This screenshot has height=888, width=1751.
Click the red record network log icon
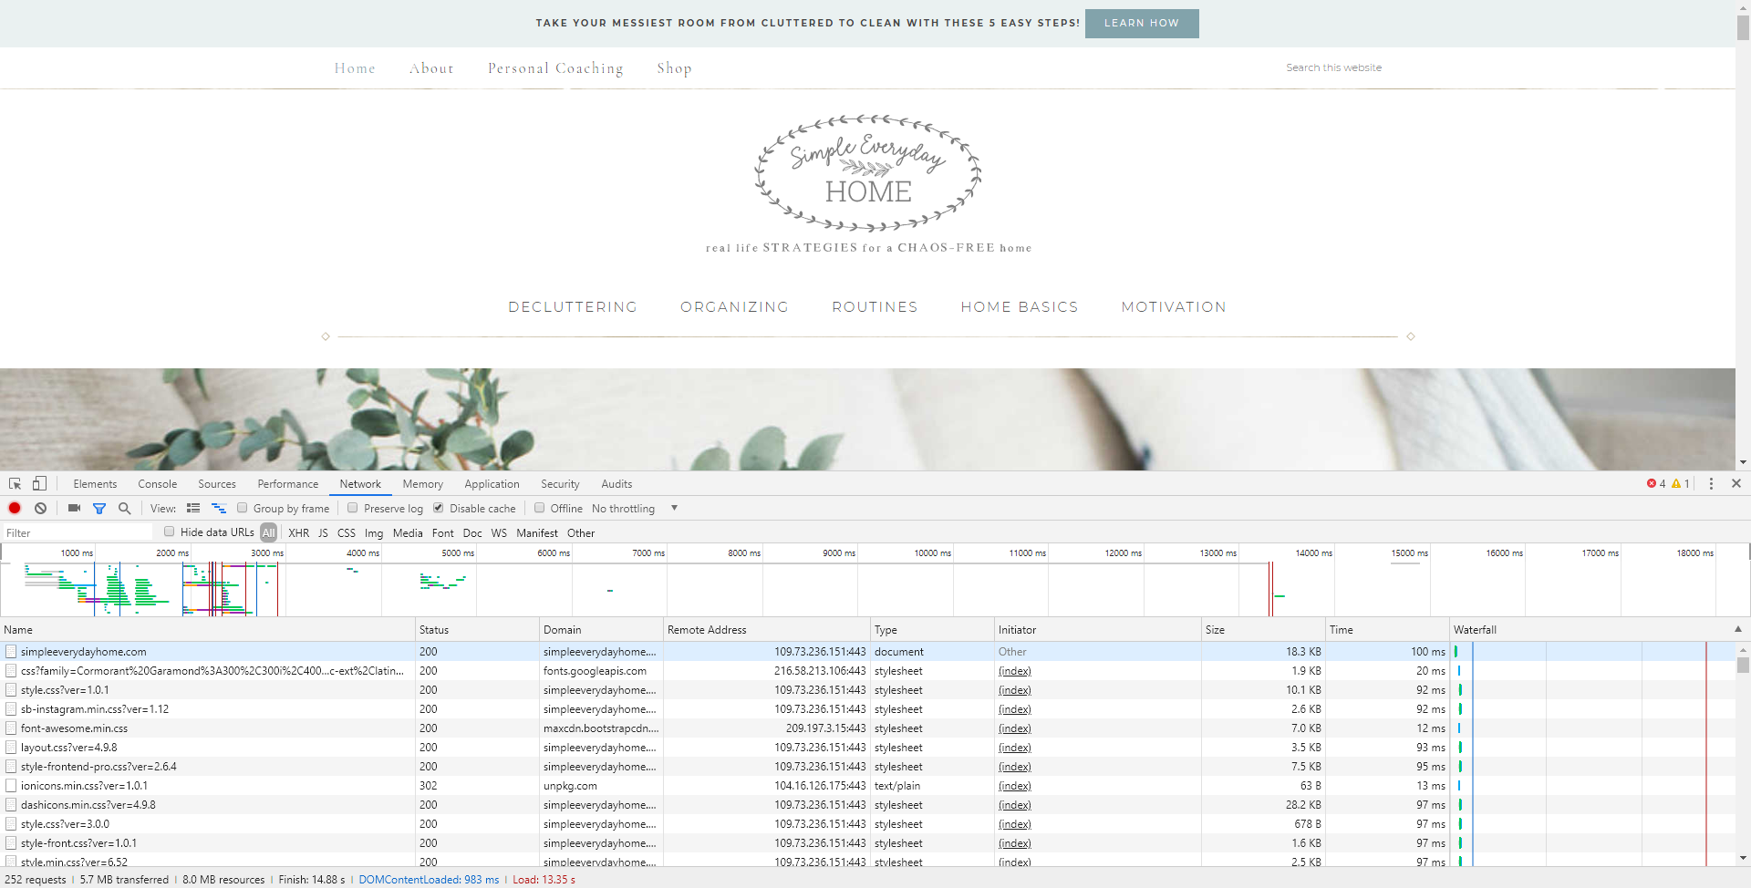(x=15, y=509)
